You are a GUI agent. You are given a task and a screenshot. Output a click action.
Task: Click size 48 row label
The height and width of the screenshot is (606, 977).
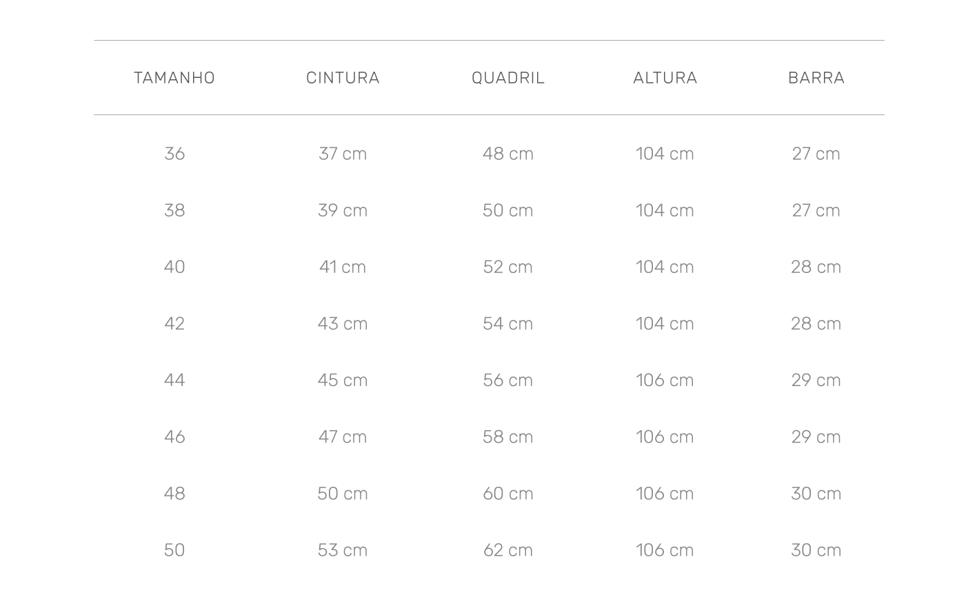point(174,493)
